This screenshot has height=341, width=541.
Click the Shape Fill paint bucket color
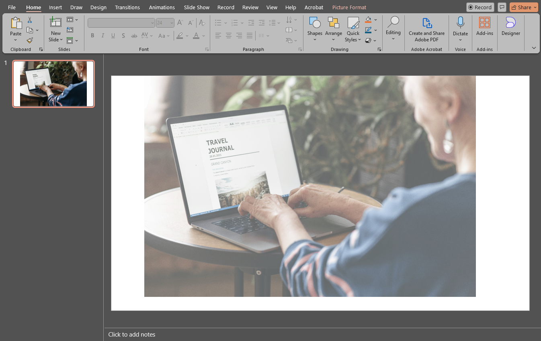click(368, 20)
